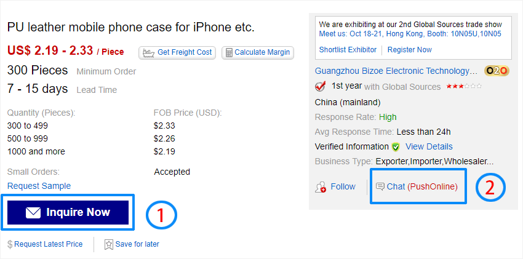Click the O2O badge icon
The width and height of the screenshot is (523, 259).
pyautogui.click(x=496, y=71)
